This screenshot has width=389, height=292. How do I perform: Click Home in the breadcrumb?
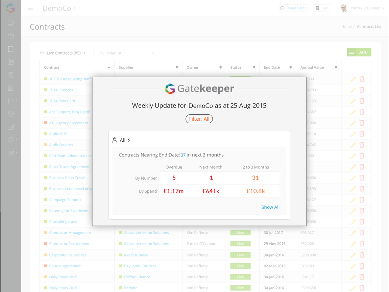coord(346,27)
